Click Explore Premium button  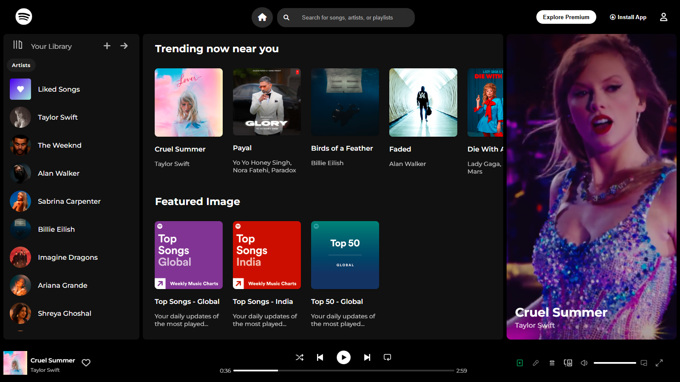click(x=566, y=17)
